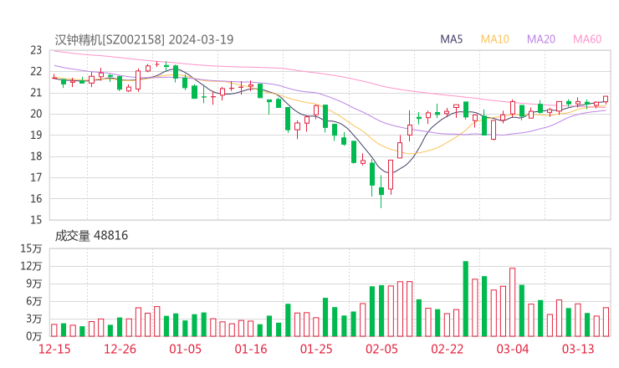This screenshot has height=368, width=619.
Task: Click the price axis value 17
Action: [x=36, y=177]
